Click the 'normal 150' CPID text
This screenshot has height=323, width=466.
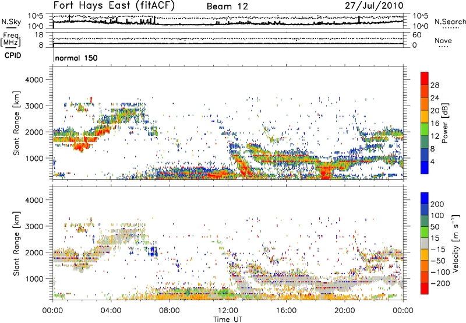tap(76, 58)
